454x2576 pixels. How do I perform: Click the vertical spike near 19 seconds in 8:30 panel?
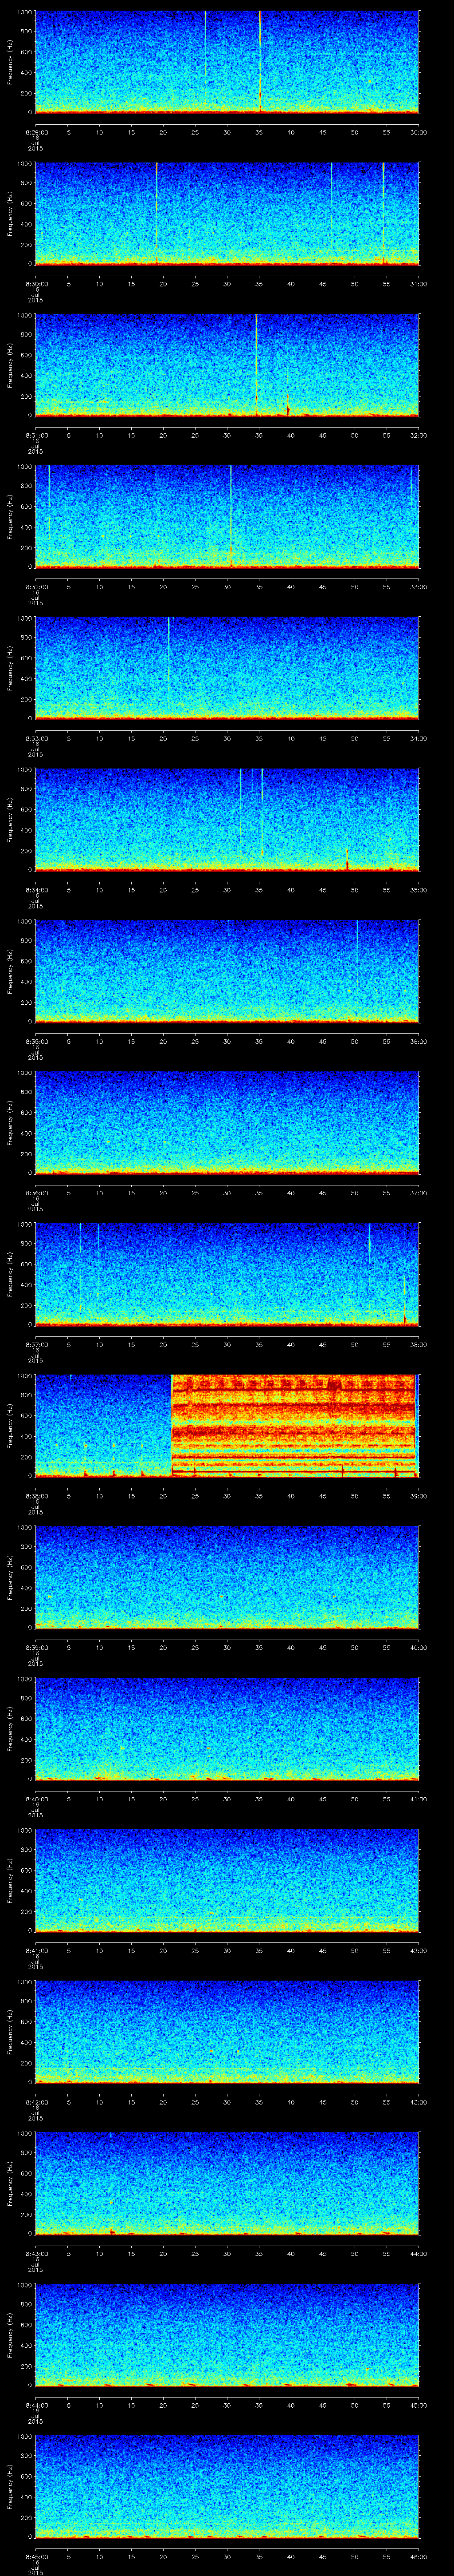(157, 210)
